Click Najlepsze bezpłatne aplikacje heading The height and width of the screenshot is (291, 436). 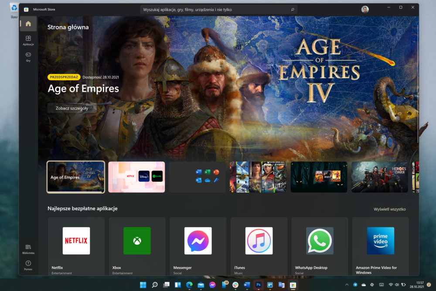tap(82, 209)
